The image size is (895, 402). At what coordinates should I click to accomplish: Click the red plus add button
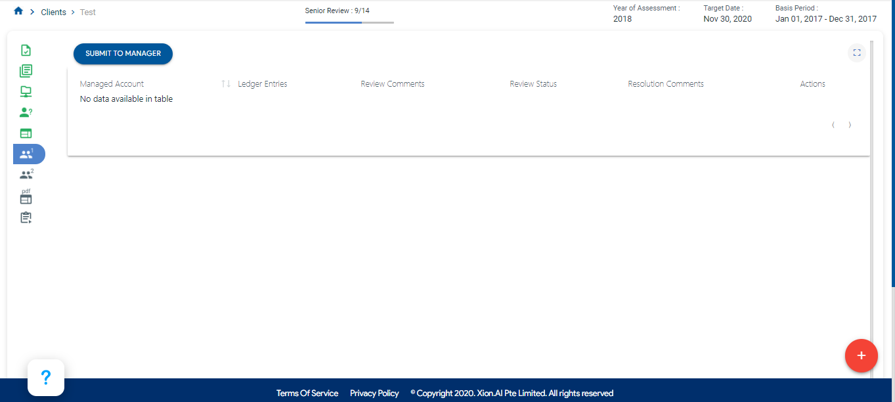[862, 356]
